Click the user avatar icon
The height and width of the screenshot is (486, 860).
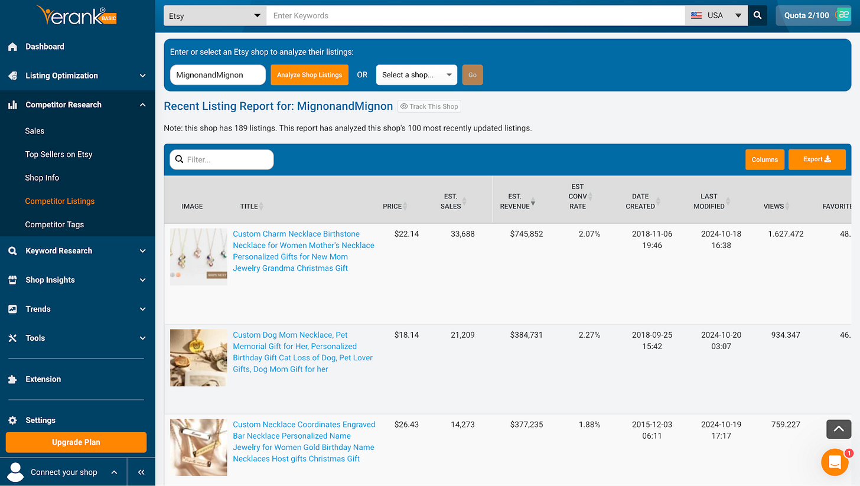click(15, 472)
